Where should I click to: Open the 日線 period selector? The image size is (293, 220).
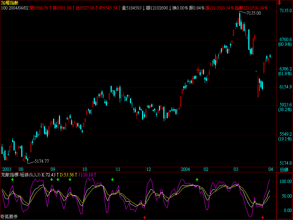[x=284, y=169]
